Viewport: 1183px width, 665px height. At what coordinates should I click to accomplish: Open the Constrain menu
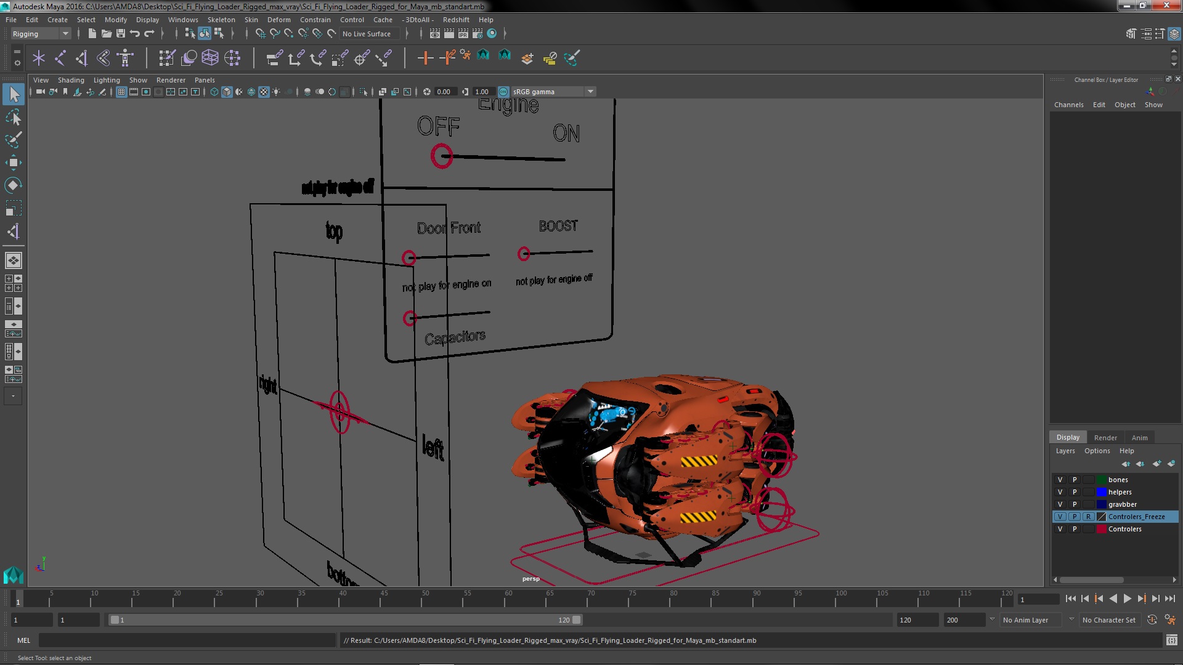(x=315, y=20)
